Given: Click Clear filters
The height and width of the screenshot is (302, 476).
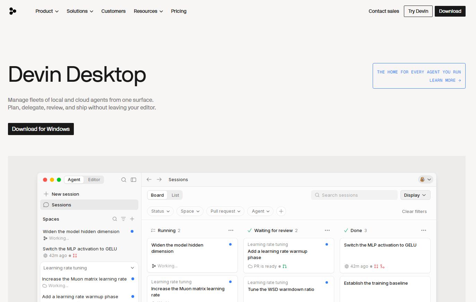Looking at the screenshot, I should point(414,211).
